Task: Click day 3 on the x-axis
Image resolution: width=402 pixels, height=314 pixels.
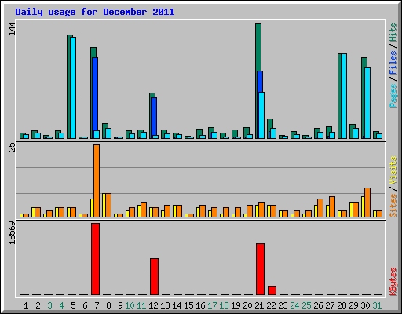Action: point(49,305)
